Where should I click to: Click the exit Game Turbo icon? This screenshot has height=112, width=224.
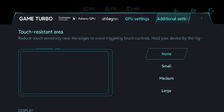(211, 11)
